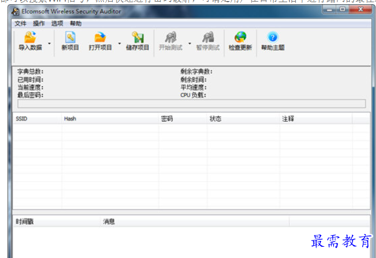This screenshot has width=376, height=258.
Task: Open Project (打开项目) toolbar icon
Action: (100, 41)
